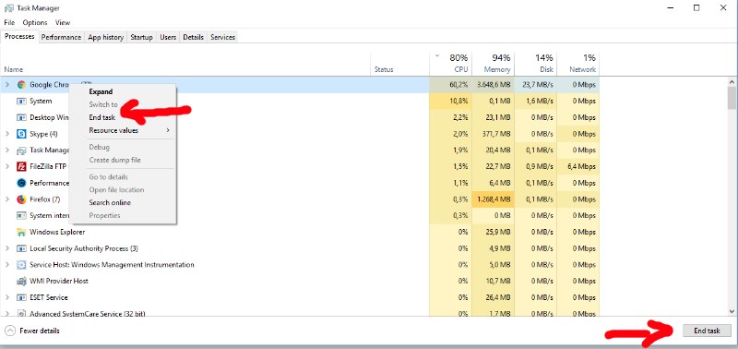Click the Performance process blue icon
The width and height of the screenshot is (738, 349).
pos(21,183)
